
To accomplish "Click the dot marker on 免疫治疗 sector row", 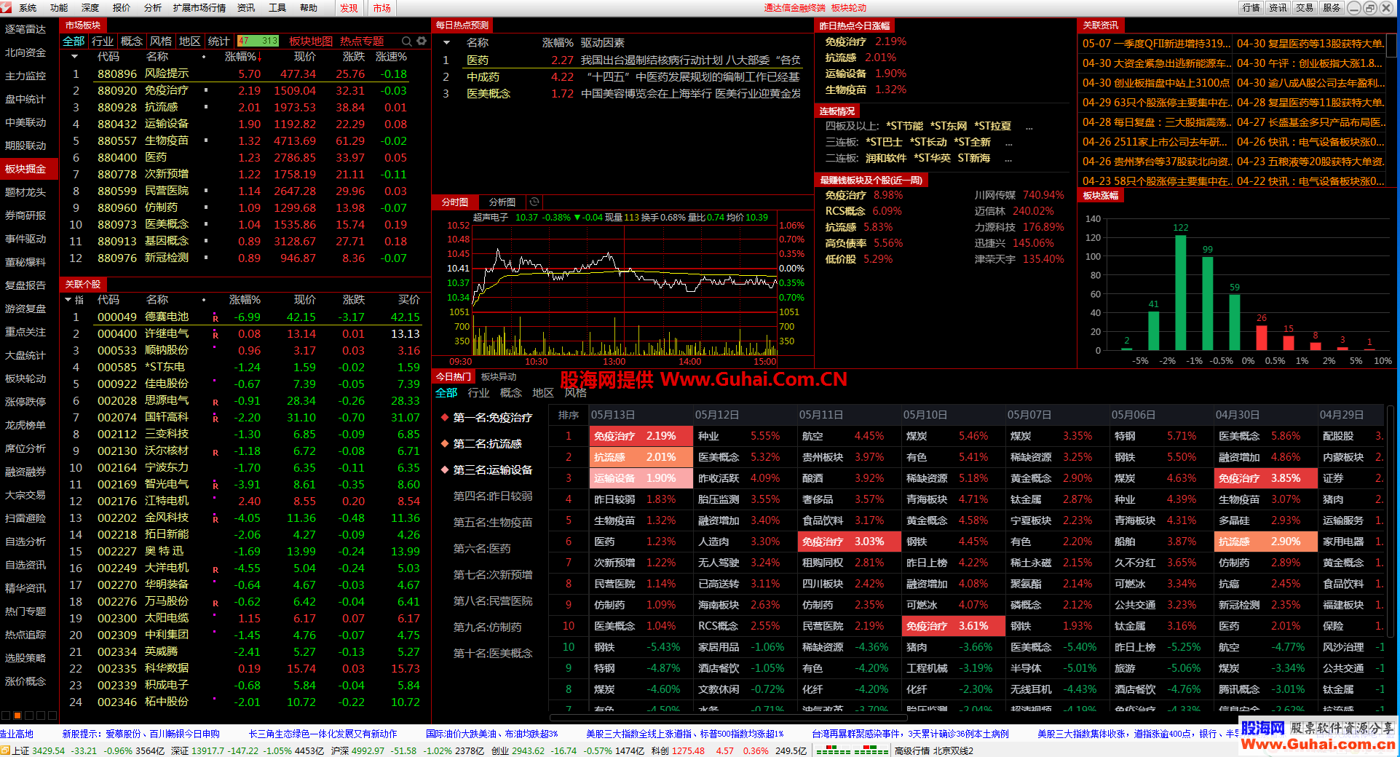I will pos(206,90).
